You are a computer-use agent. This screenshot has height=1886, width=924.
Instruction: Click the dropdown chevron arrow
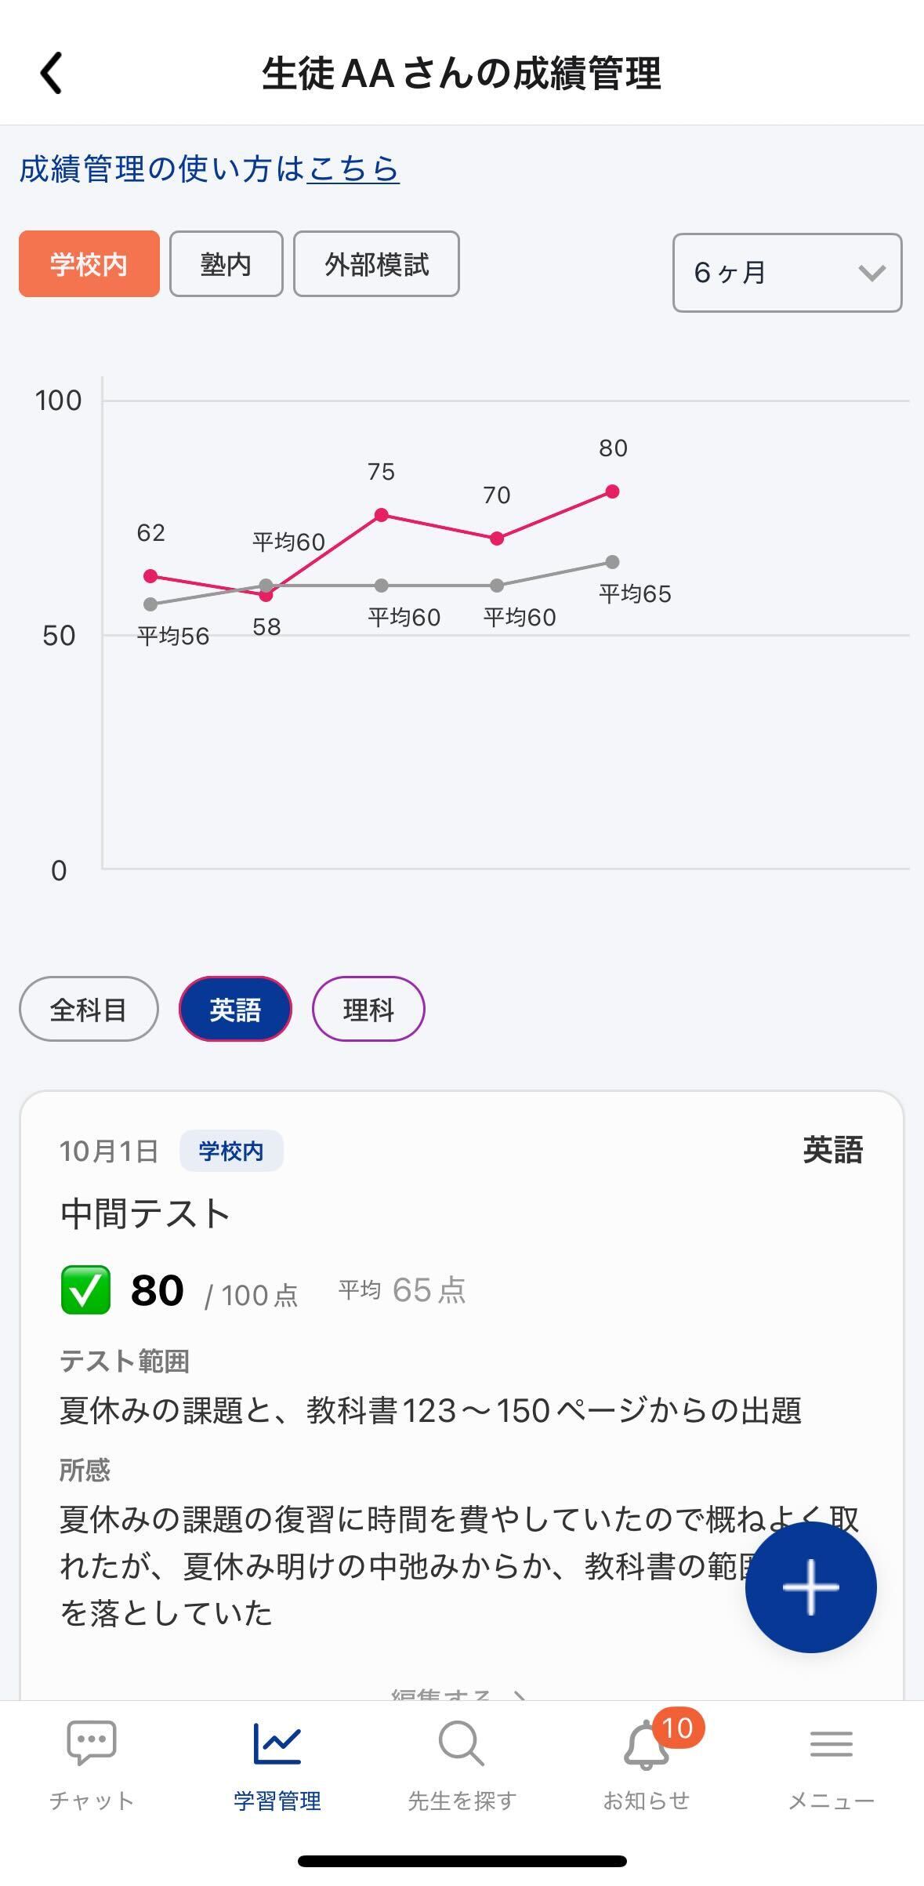pyautogui.click(x=871, y=273)
